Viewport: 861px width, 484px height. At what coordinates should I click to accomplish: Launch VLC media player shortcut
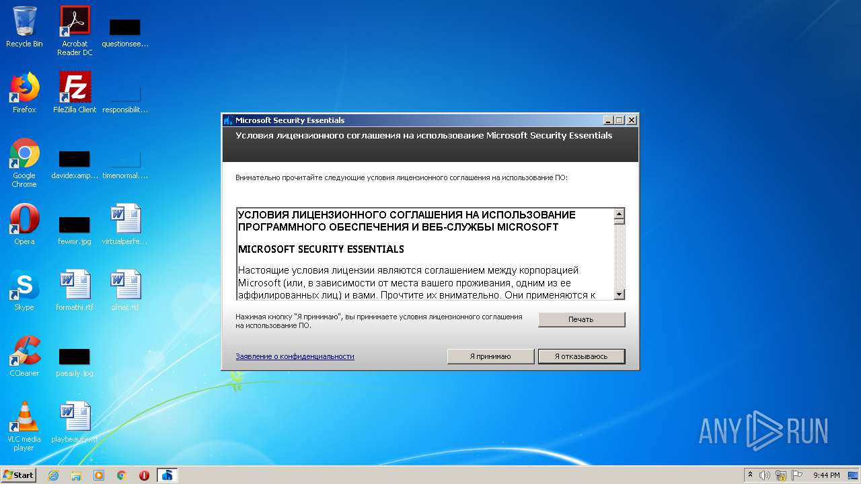(24, 426)
